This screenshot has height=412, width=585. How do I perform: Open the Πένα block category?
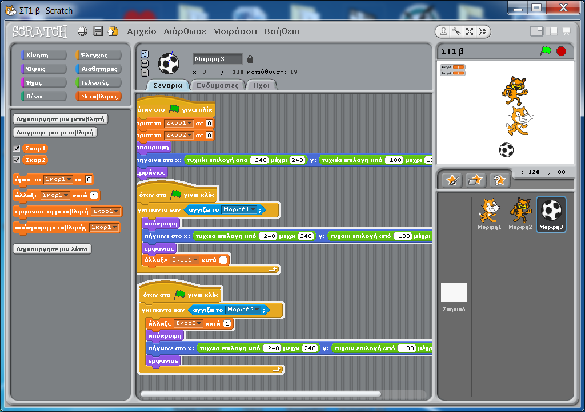click(43, 97)
